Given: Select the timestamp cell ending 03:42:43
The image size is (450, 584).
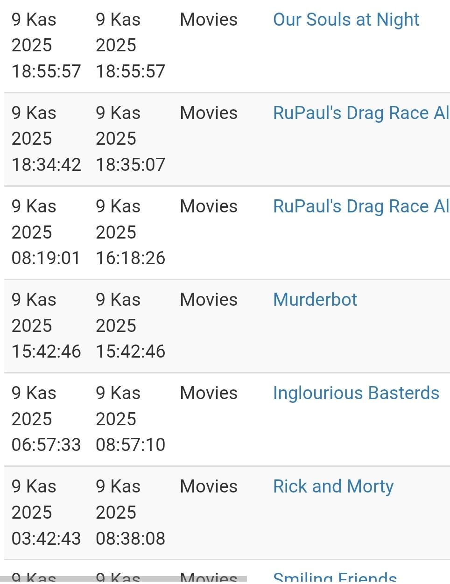Looking at the screenshot, I should point(46,512).
